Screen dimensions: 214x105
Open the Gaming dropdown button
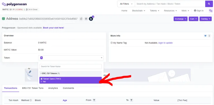206,19
